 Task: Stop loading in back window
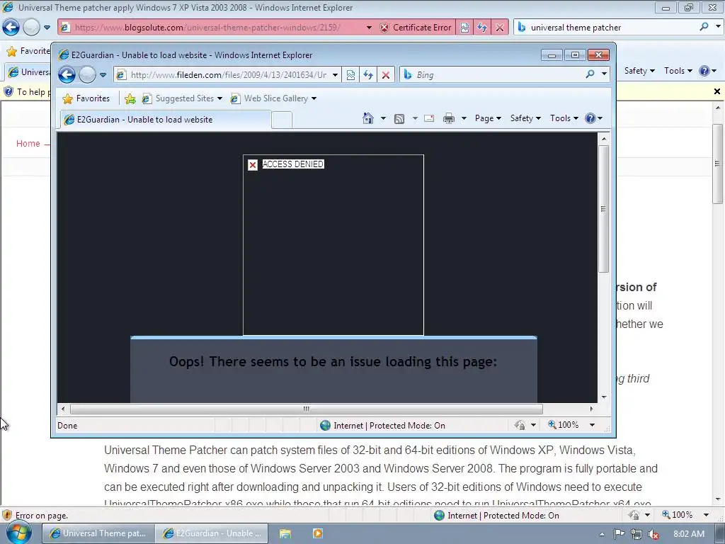pyautogui.click(x=499, y=28)
